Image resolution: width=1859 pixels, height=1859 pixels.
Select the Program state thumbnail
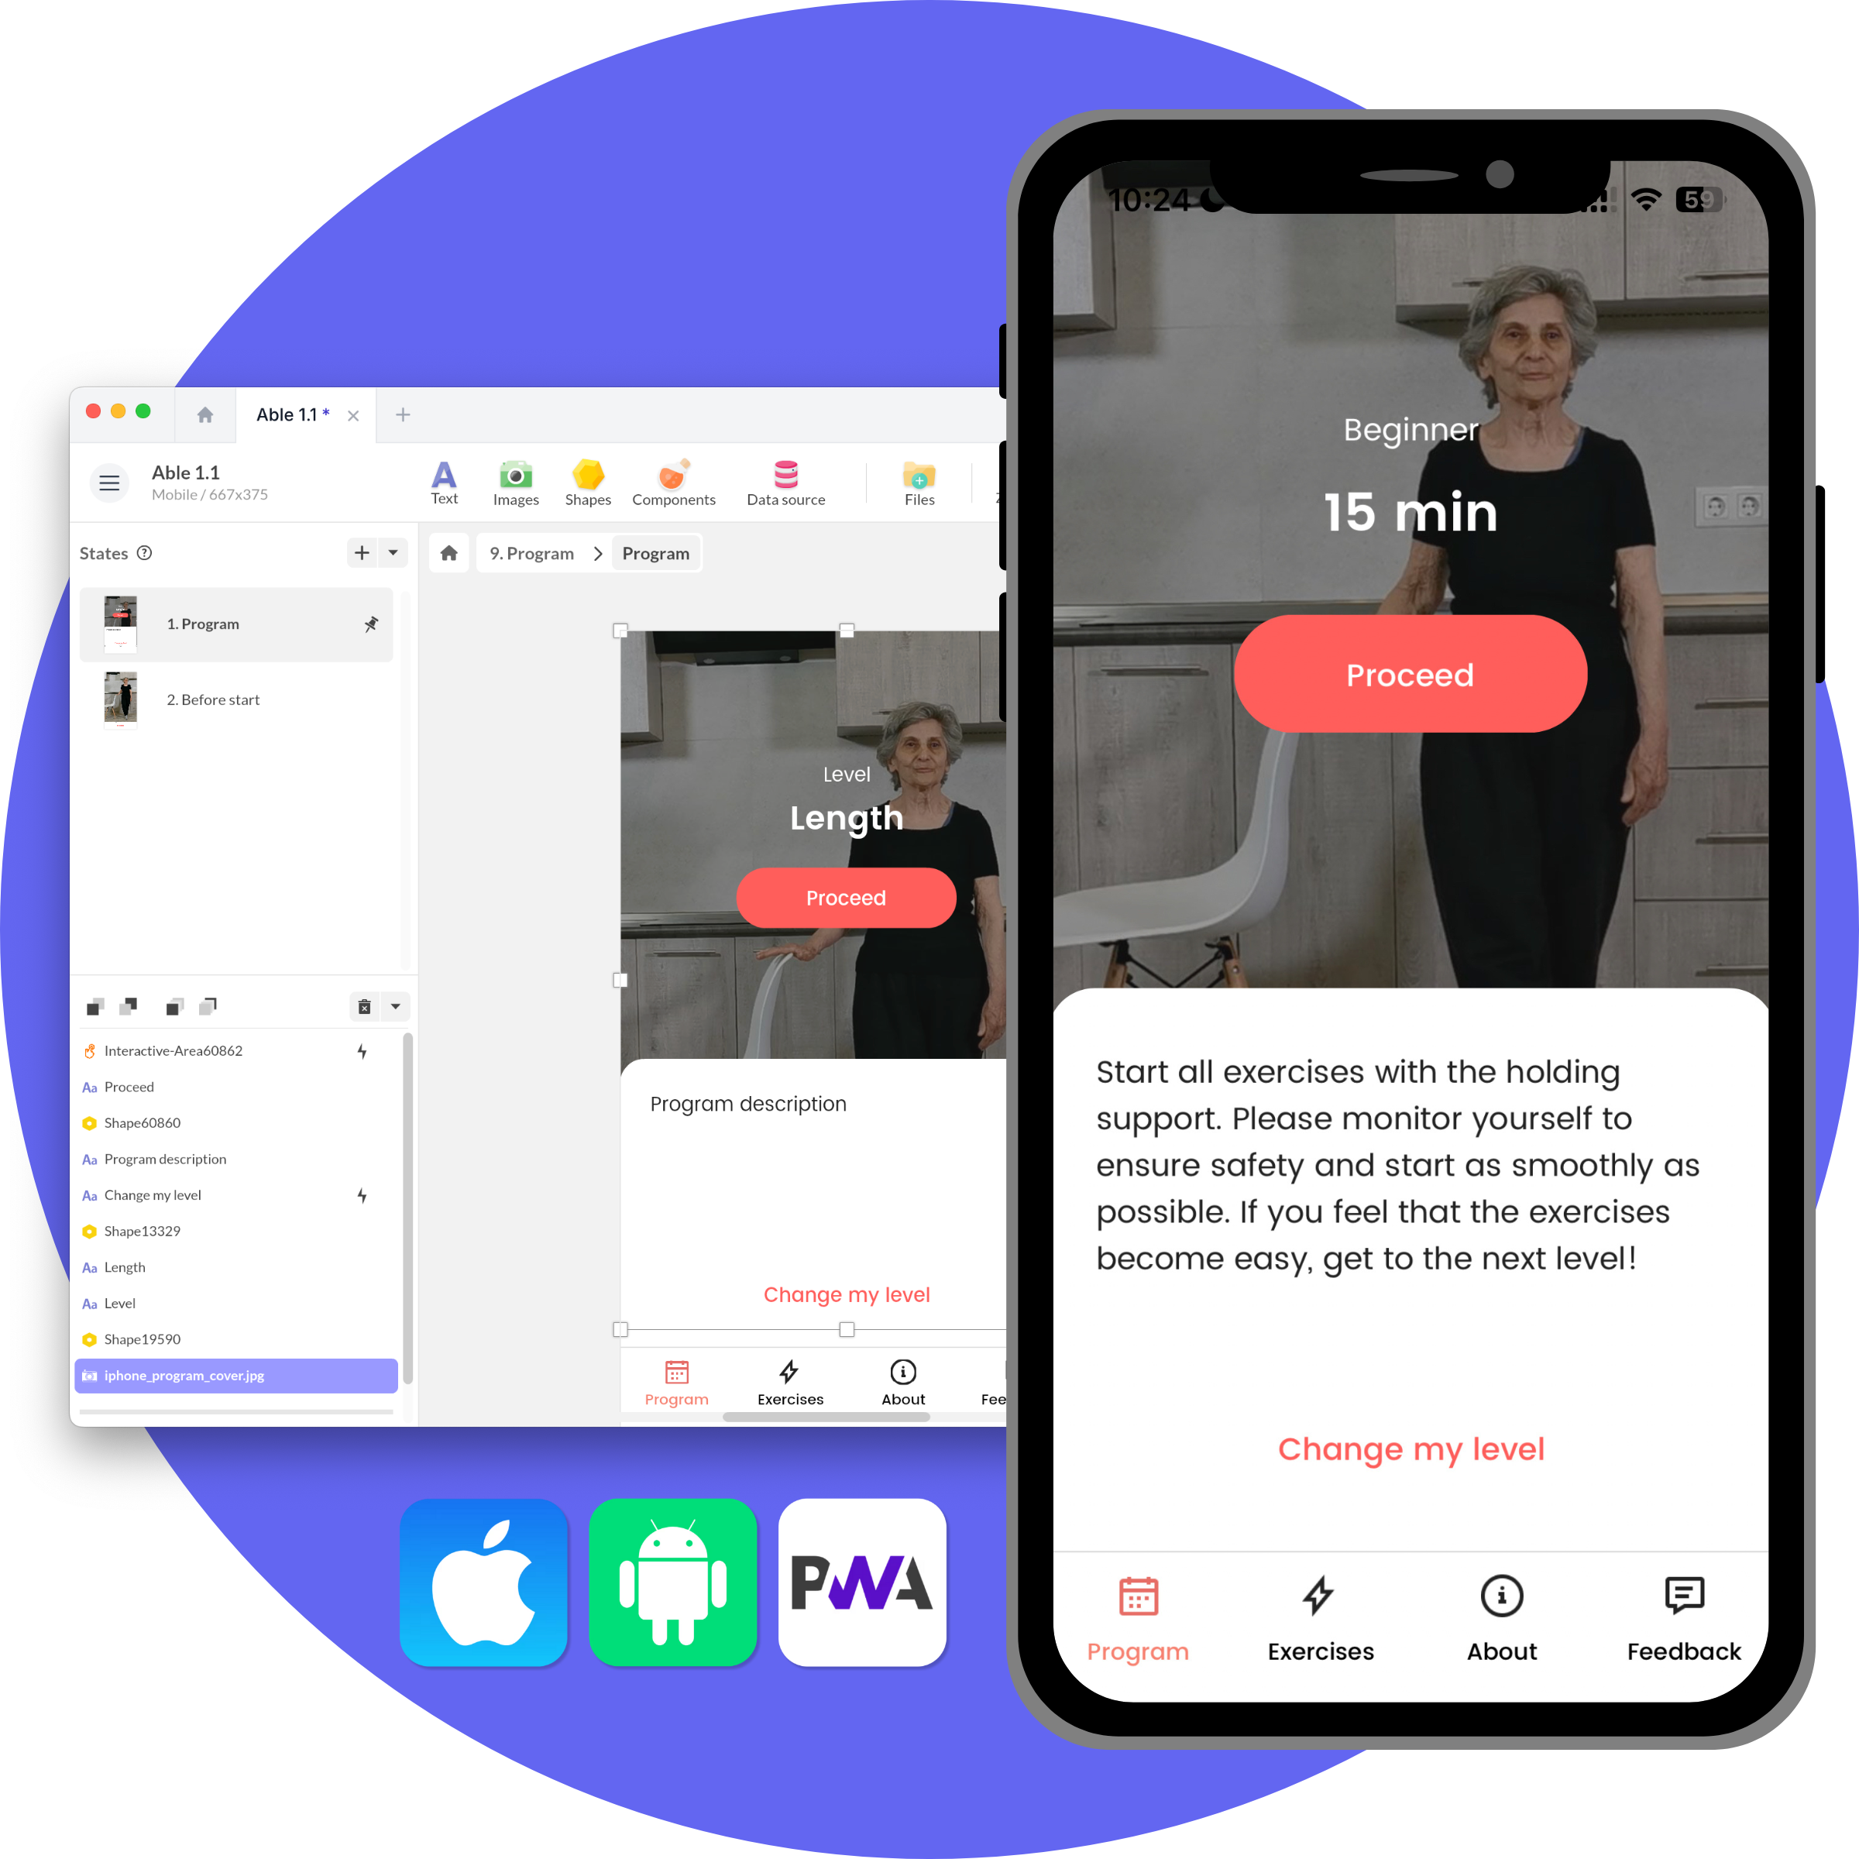[x=121, y=621]
